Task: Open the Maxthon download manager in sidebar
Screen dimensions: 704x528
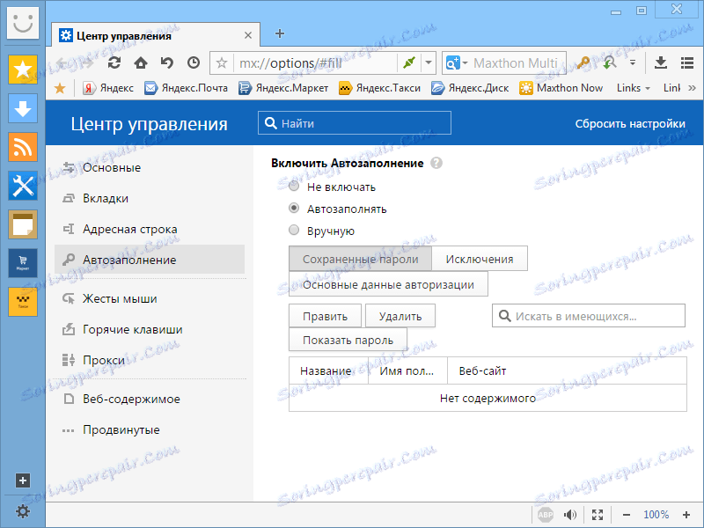Action: [x=22, y=109]
